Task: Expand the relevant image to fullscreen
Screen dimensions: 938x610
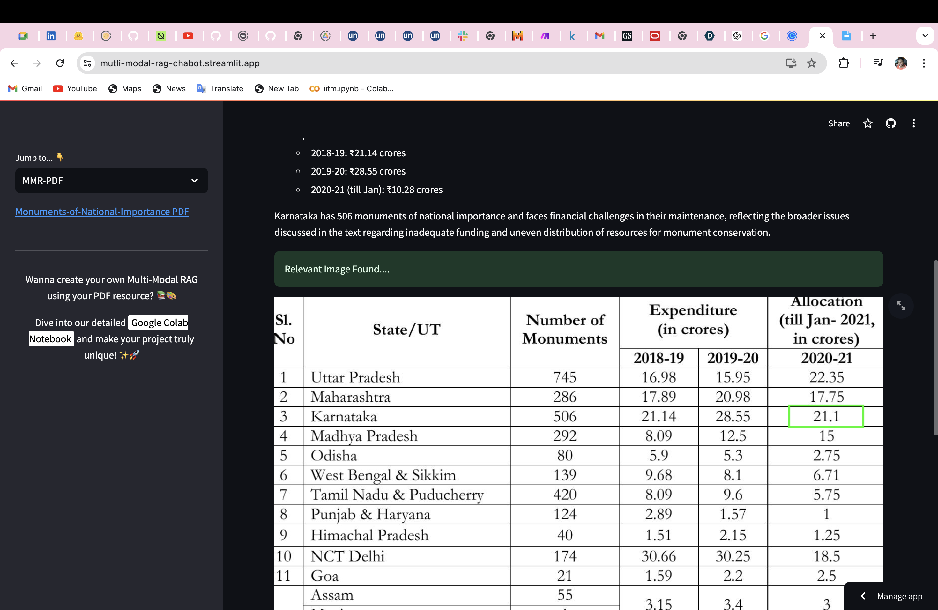Action: [901, 306]
